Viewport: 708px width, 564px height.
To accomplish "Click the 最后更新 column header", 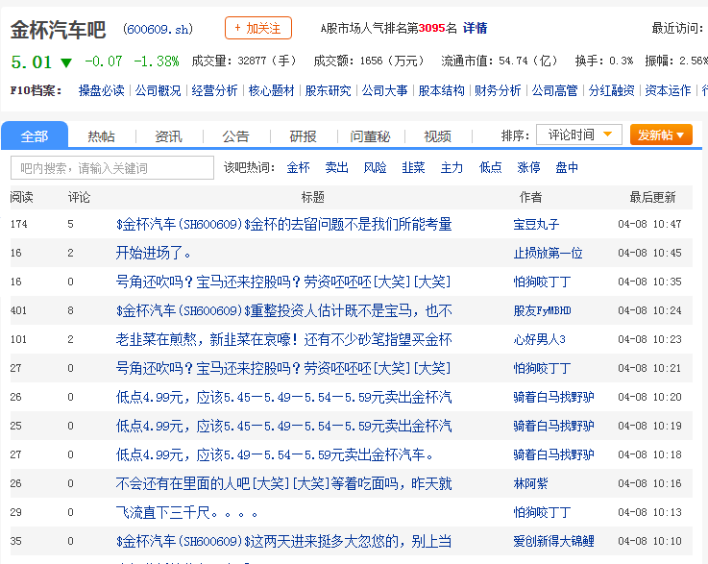I will click(x=653, y=197).
